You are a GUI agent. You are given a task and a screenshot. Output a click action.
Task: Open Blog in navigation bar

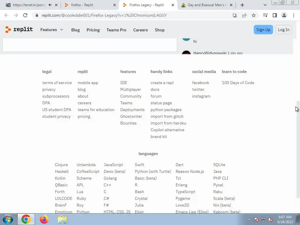75,30
